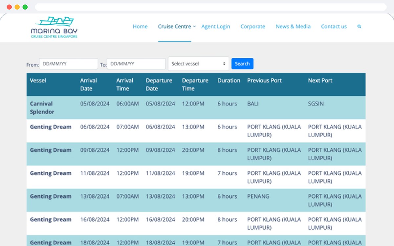Select the Carnival Splendor vessel name
394x246 pixels.
(42, 108)
